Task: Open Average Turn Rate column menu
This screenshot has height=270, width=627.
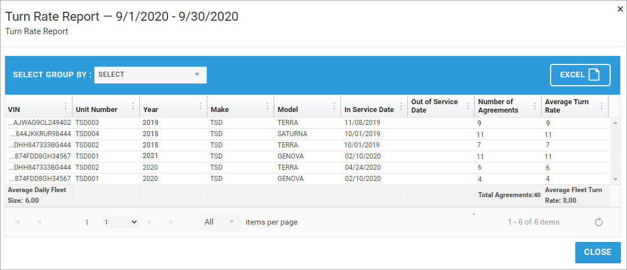Action: [602, 106]
